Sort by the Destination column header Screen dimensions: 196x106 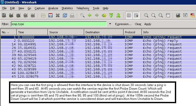[104, 32]
